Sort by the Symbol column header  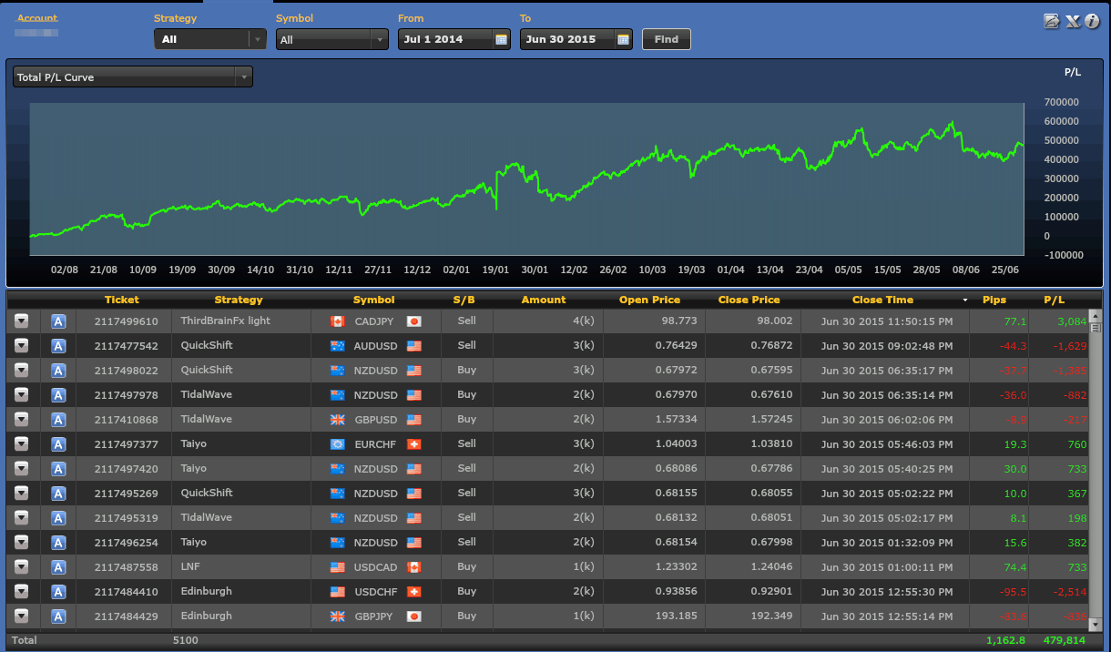click(x=374, y=300)
